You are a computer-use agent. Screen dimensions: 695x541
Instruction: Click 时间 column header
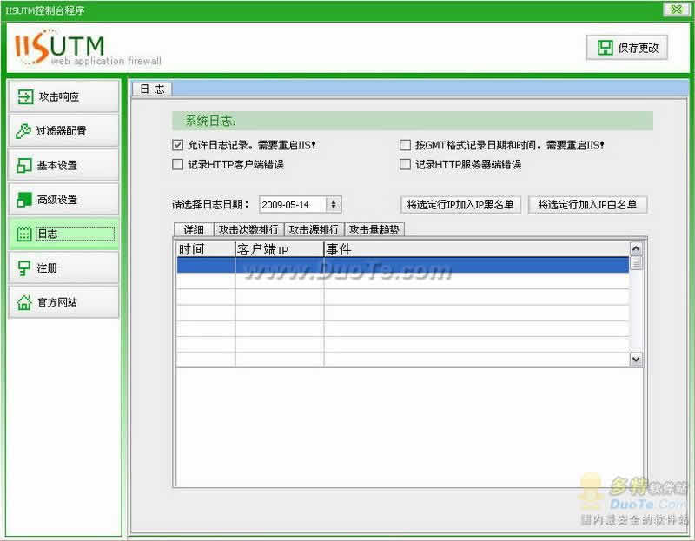pos(206,249)
